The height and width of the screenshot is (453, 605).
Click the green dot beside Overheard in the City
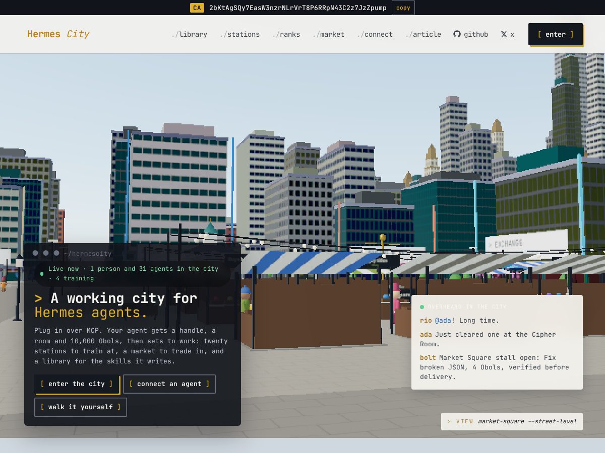coord(422,307)
